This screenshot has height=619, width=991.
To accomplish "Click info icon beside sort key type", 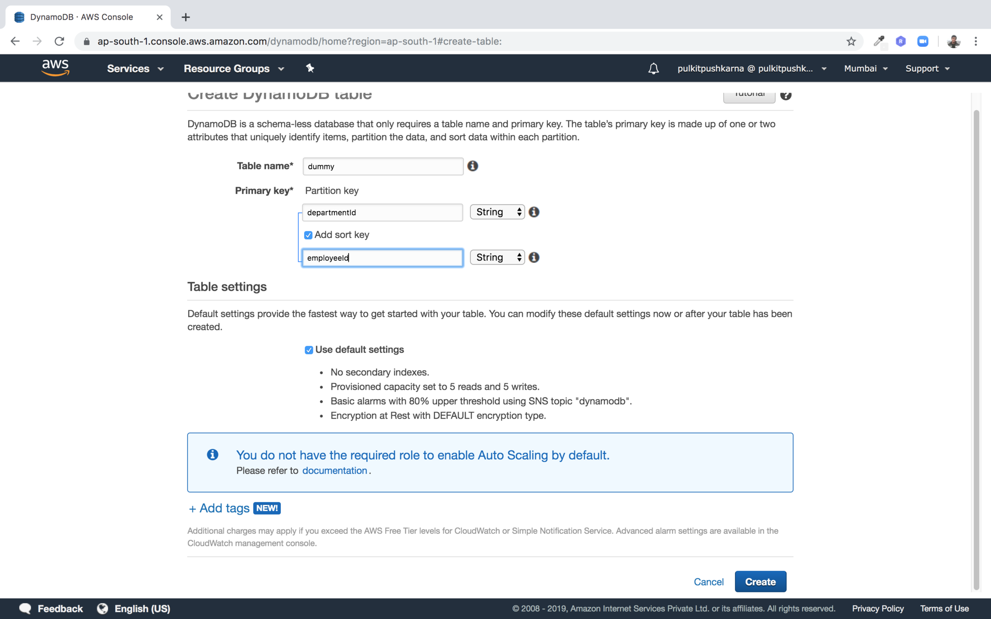I will click(534, 257).
